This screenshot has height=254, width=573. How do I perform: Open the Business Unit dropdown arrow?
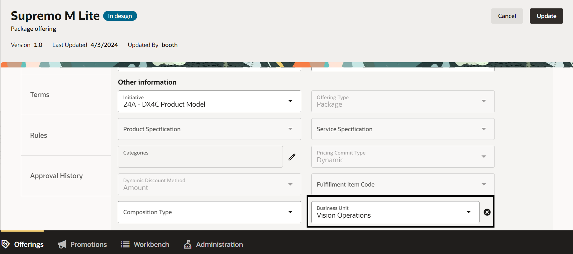coord(468,212)
